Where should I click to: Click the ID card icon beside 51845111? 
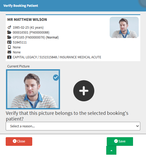[9, 42]
